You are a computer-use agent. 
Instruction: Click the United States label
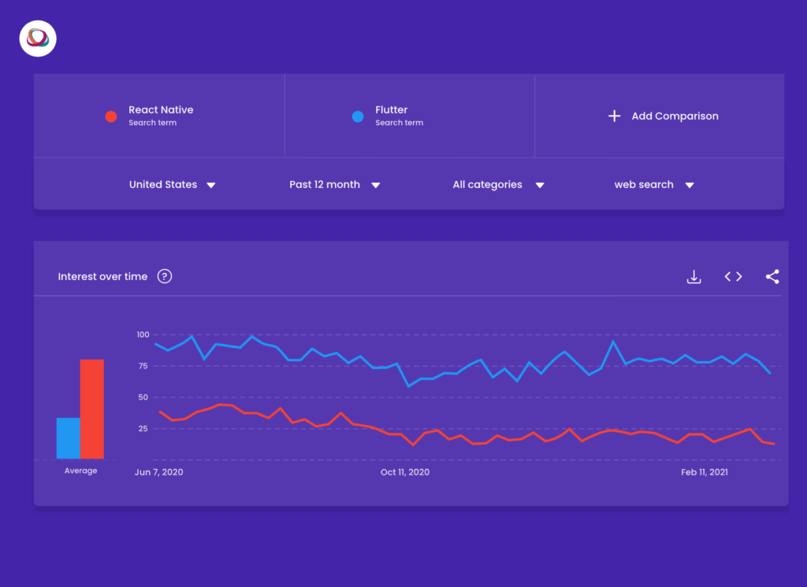tap(163, 185)
